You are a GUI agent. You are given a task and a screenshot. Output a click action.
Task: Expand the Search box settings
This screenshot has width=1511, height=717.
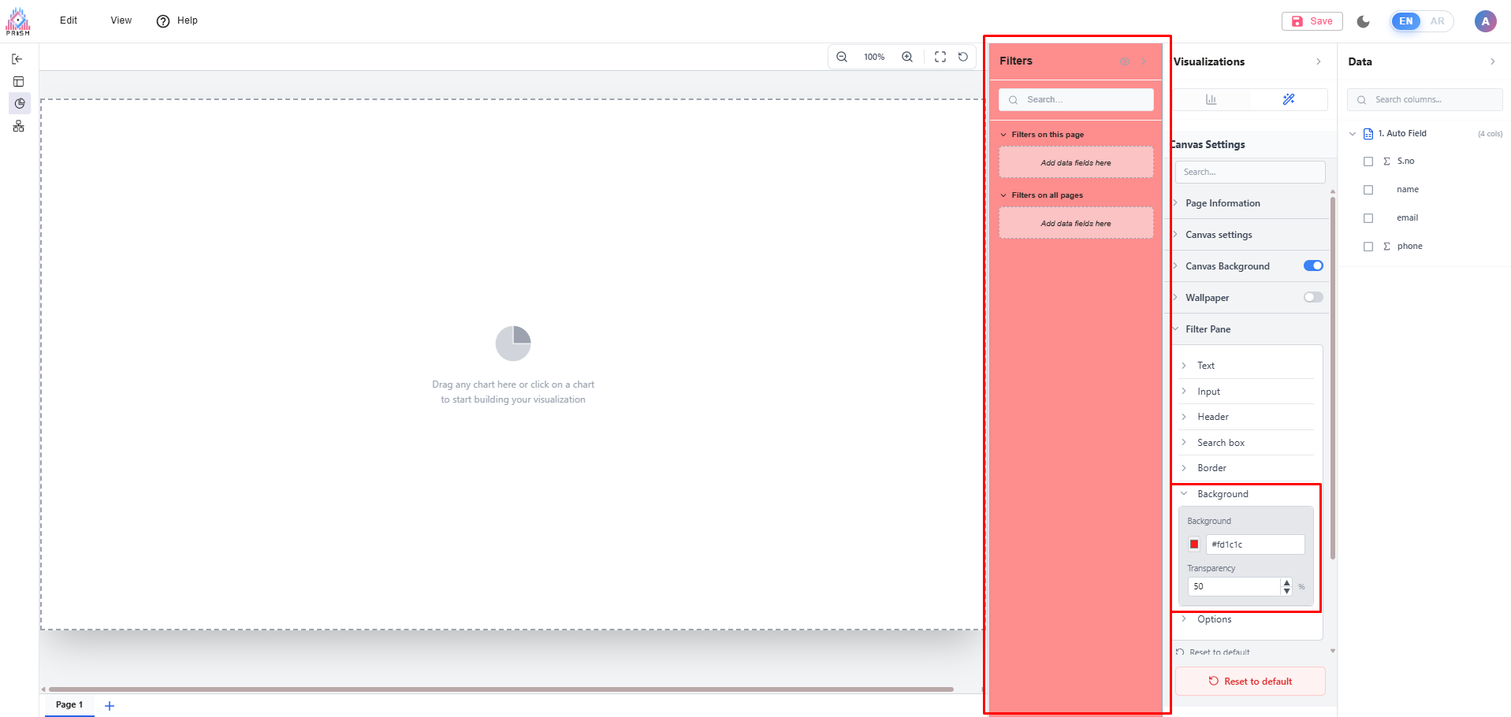tap(1221, 443)
